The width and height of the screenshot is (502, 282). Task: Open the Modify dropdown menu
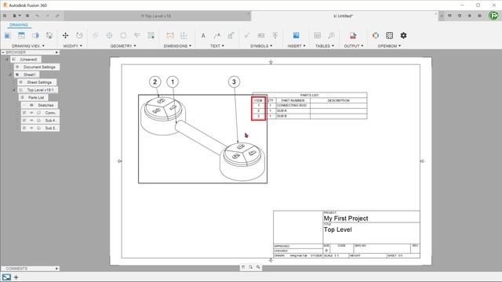[x=73, y=46]
